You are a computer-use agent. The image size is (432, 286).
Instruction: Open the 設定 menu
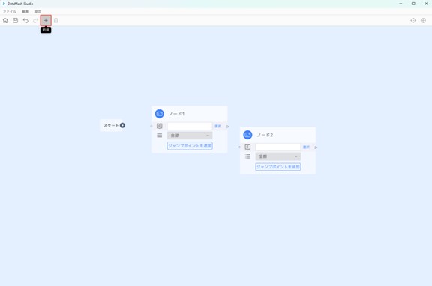37,11
